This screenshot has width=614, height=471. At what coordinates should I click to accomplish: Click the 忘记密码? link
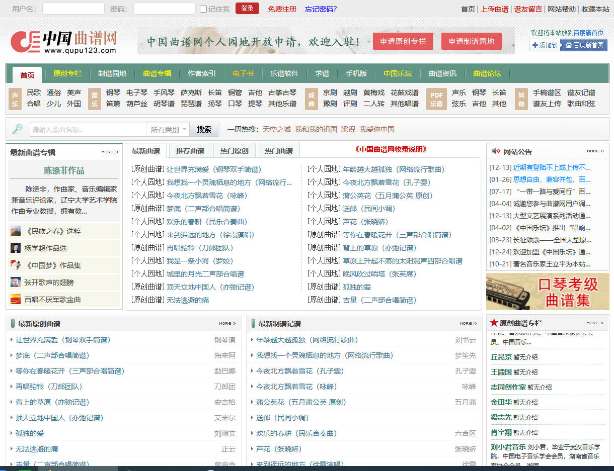tap(321, 9)
